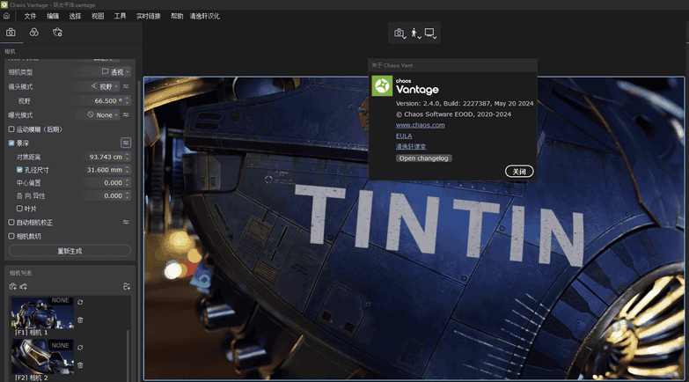689x382 pixels.
Task: Click the Chaos Vantage logo in About dialog
Action: [x=382, y=85]
